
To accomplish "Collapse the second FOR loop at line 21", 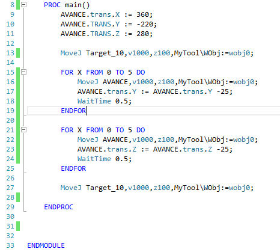I will [23, 130].
